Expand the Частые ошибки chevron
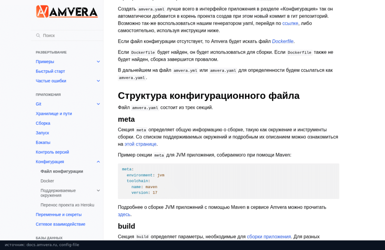 point(98,81)
